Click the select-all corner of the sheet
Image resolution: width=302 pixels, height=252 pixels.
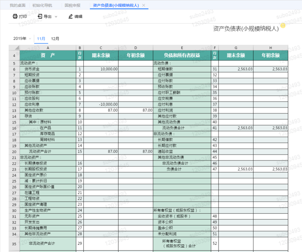14,48
